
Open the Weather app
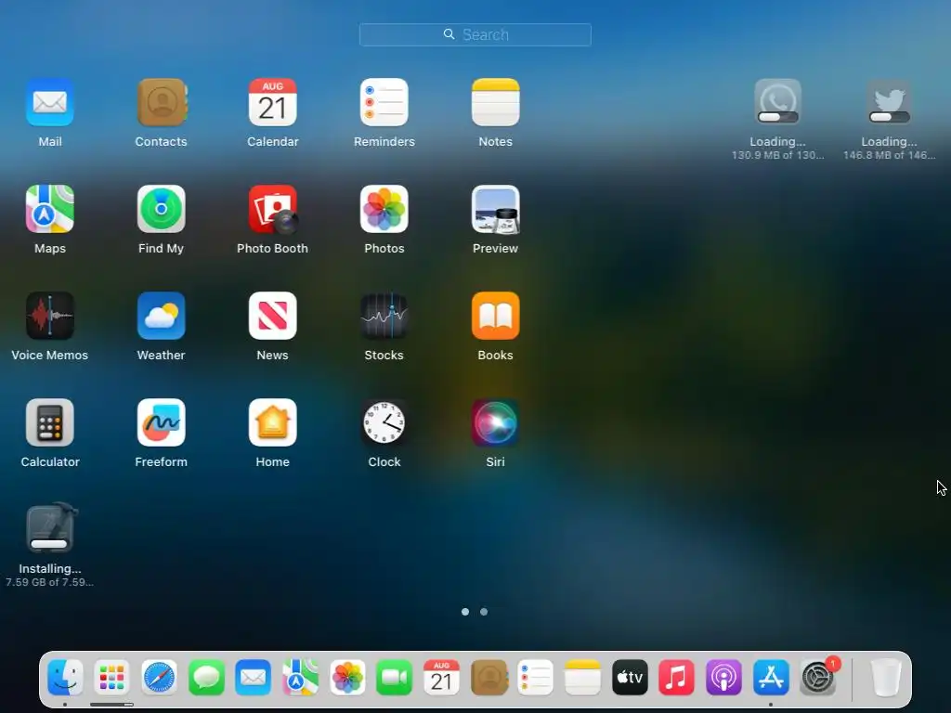point(162,316)
